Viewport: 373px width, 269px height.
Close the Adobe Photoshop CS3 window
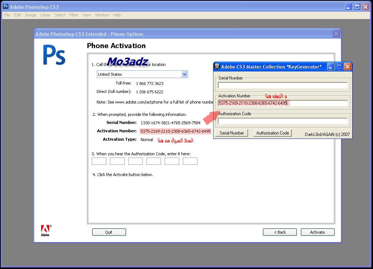(365, 7)
